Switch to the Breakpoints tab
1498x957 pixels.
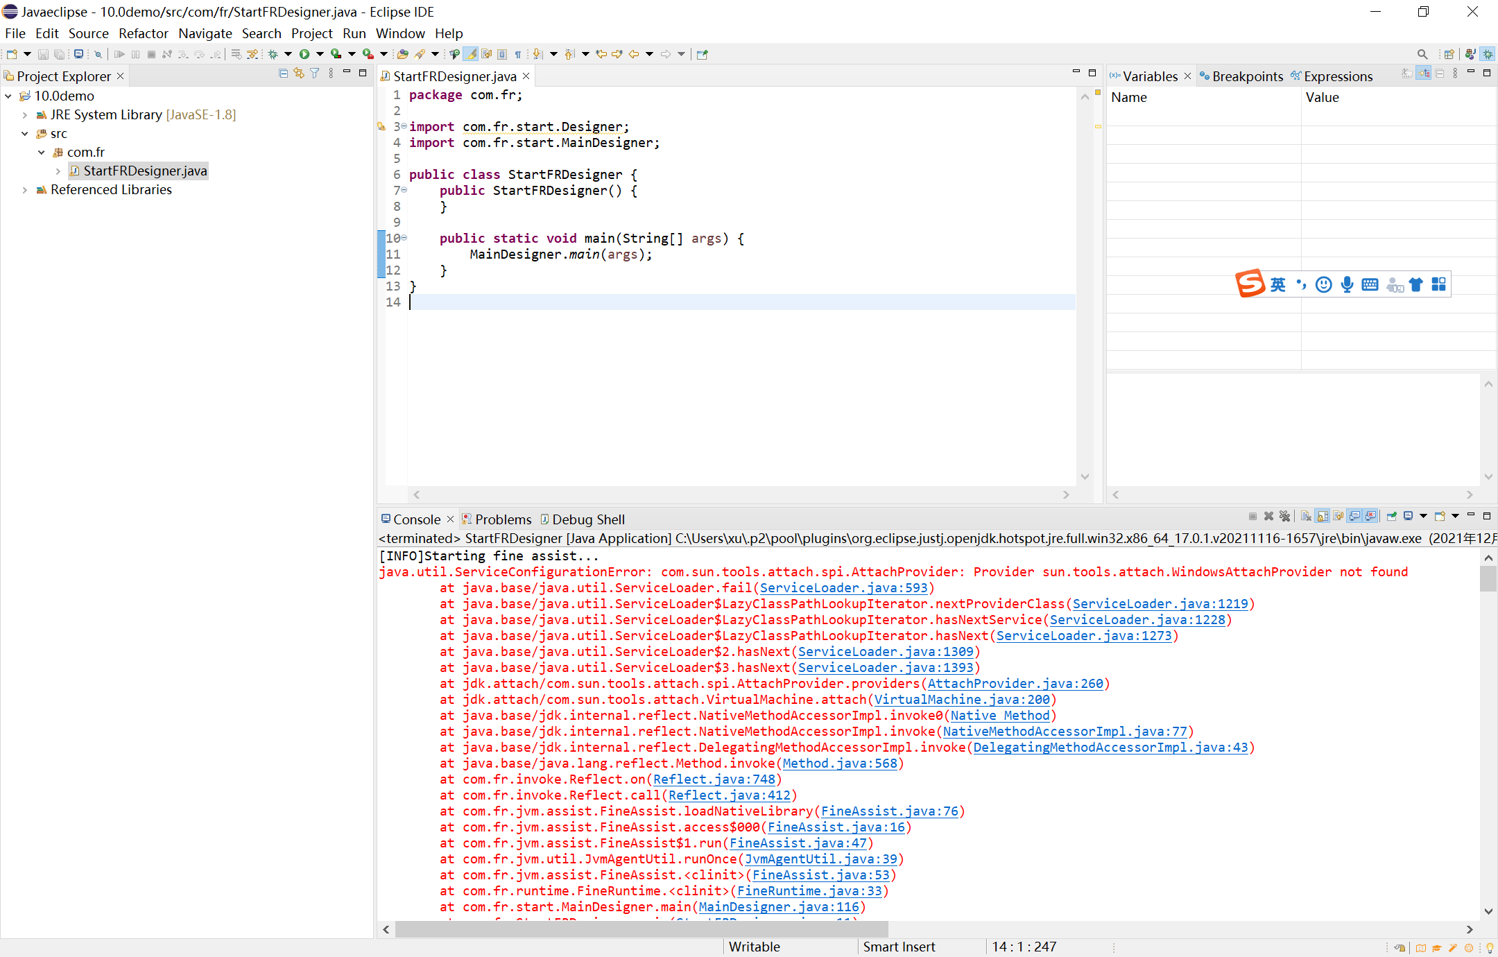[1247, 76]
